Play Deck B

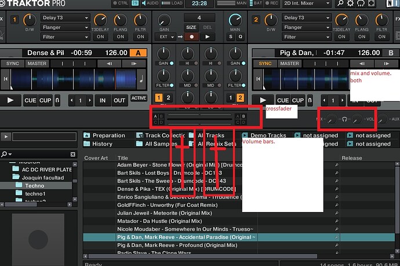point(263,100)
